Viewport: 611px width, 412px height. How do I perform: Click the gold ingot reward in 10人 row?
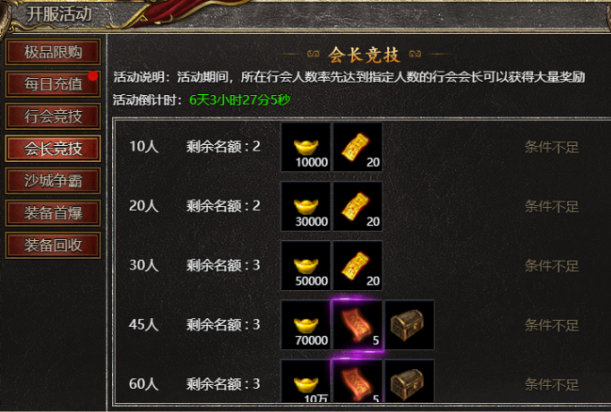click(305, 147)
